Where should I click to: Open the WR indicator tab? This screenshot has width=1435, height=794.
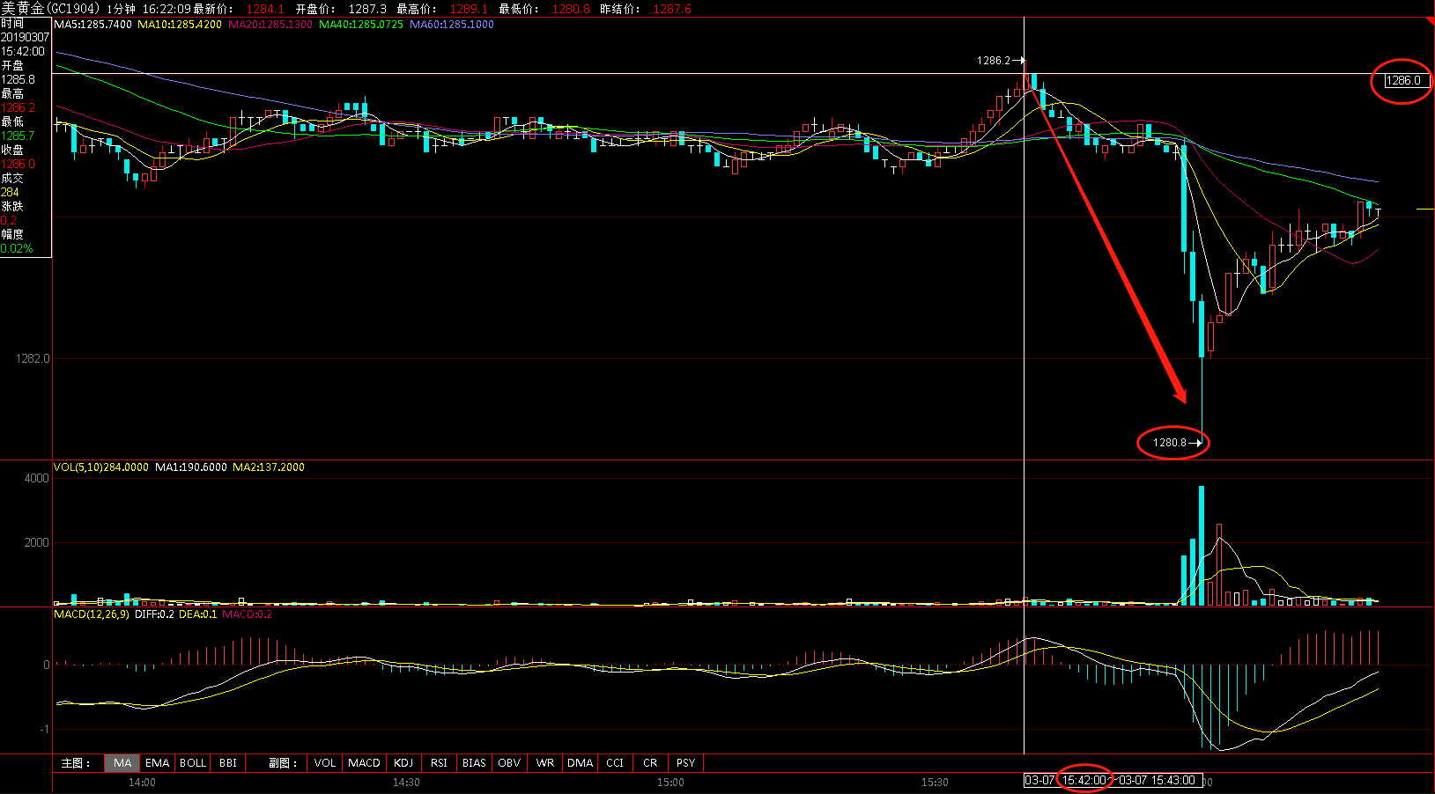click(545, 763)
